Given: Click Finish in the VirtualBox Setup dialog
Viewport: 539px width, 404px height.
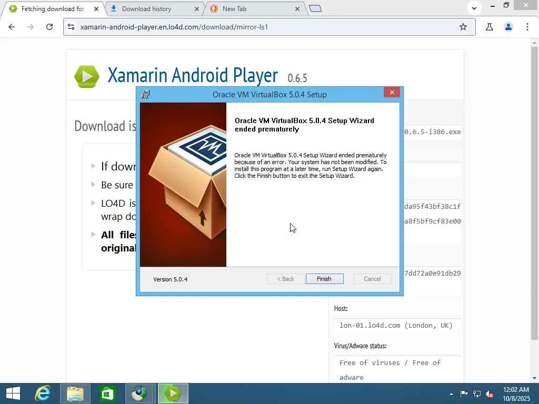Looking at the screenshot, I should point(324,279).
